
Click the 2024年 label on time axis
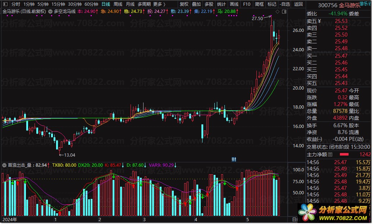[x=10, y=220]
